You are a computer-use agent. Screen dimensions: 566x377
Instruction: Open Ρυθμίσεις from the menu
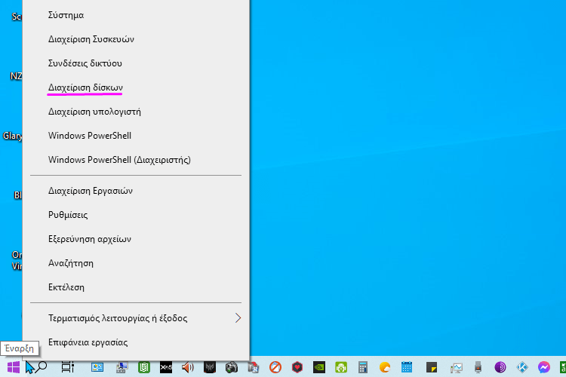click(x=136, y=215)
